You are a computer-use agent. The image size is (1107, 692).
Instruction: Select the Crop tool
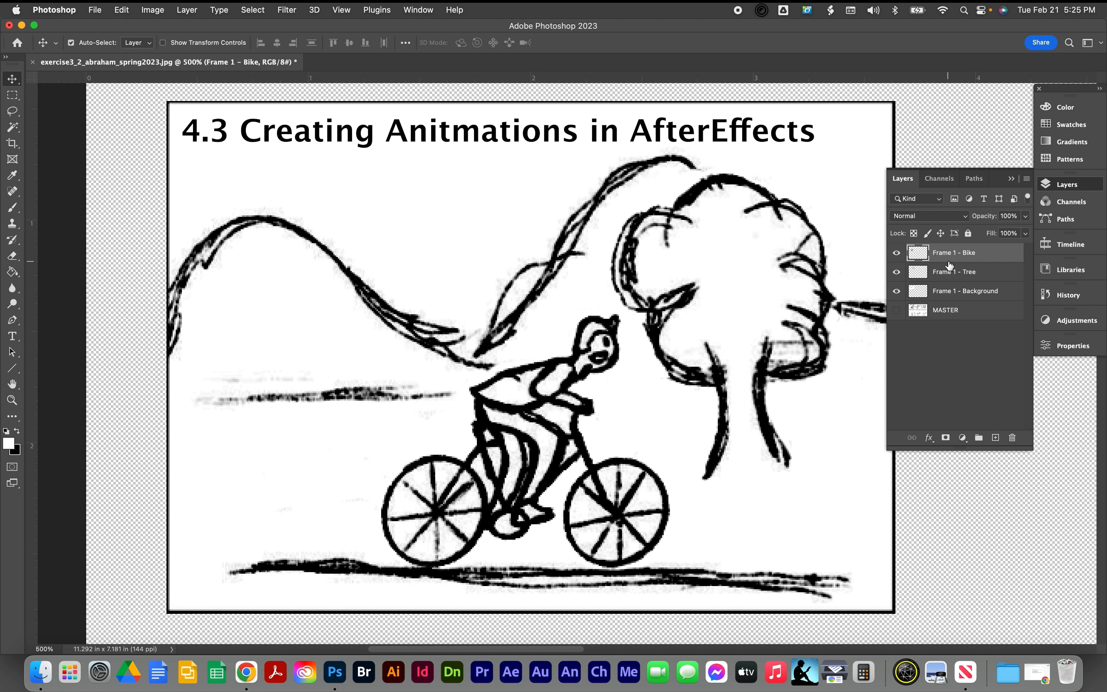[x=12, y=143]
